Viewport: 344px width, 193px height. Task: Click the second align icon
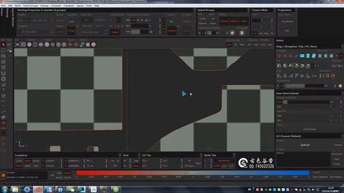285,76
